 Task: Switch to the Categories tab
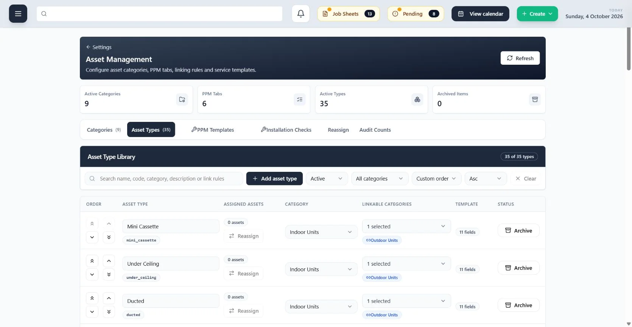[x=104, y=130]
